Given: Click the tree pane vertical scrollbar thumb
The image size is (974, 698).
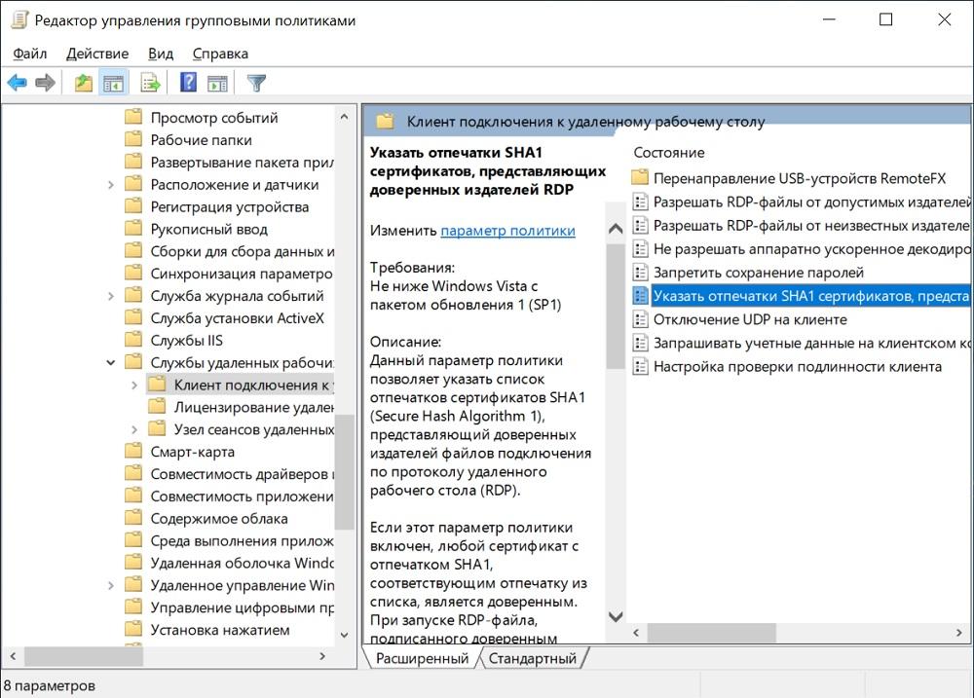Looking at the screenshot, I should click(x=344, y=472).
